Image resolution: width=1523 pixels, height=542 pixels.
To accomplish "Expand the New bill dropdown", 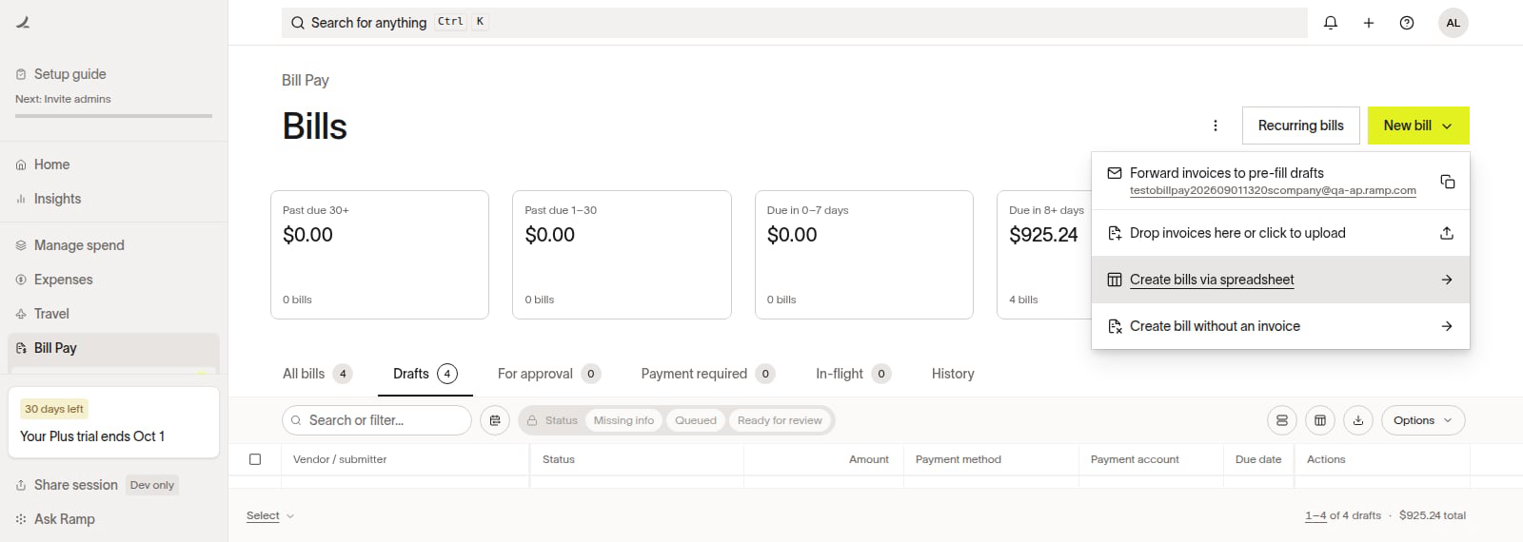I will [1418, 126].
